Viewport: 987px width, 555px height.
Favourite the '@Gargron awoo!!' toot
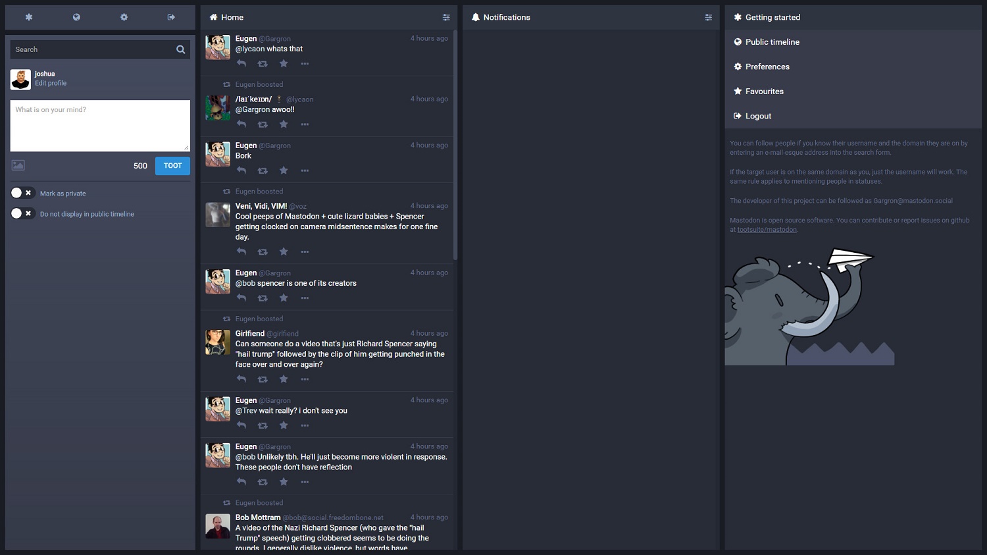coord(284,124)
